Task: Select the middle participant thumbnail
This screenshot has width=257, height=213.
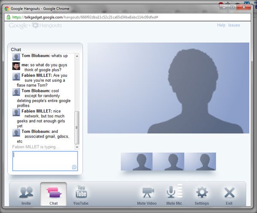Action: click(168, 162)
